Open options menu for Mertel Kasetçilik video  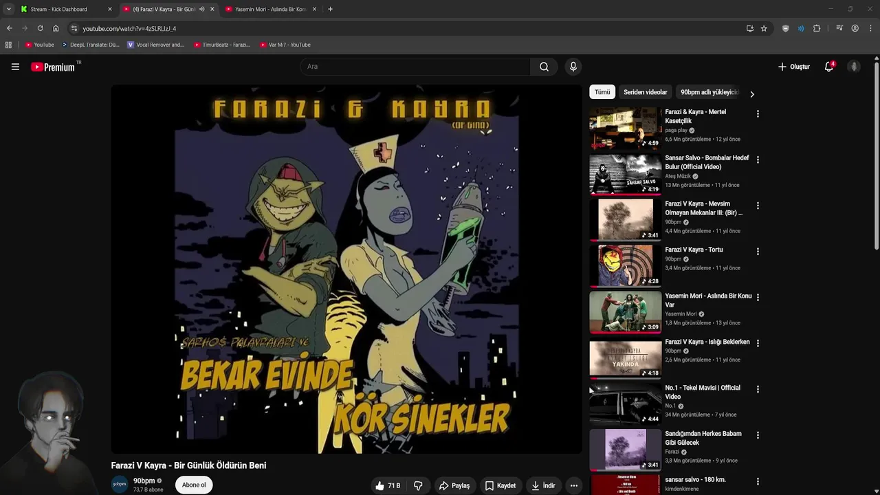point(758,113)
